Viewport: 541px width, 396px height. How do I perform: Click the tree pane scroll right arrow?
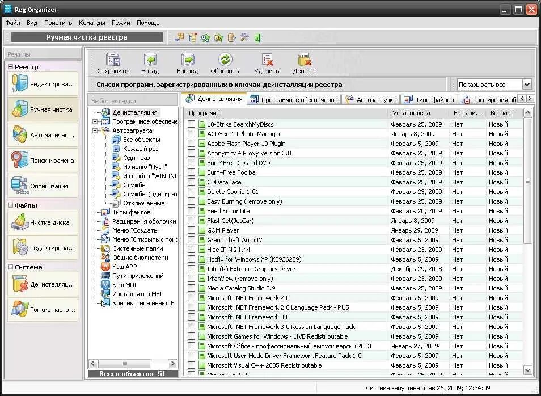(172, 364)
